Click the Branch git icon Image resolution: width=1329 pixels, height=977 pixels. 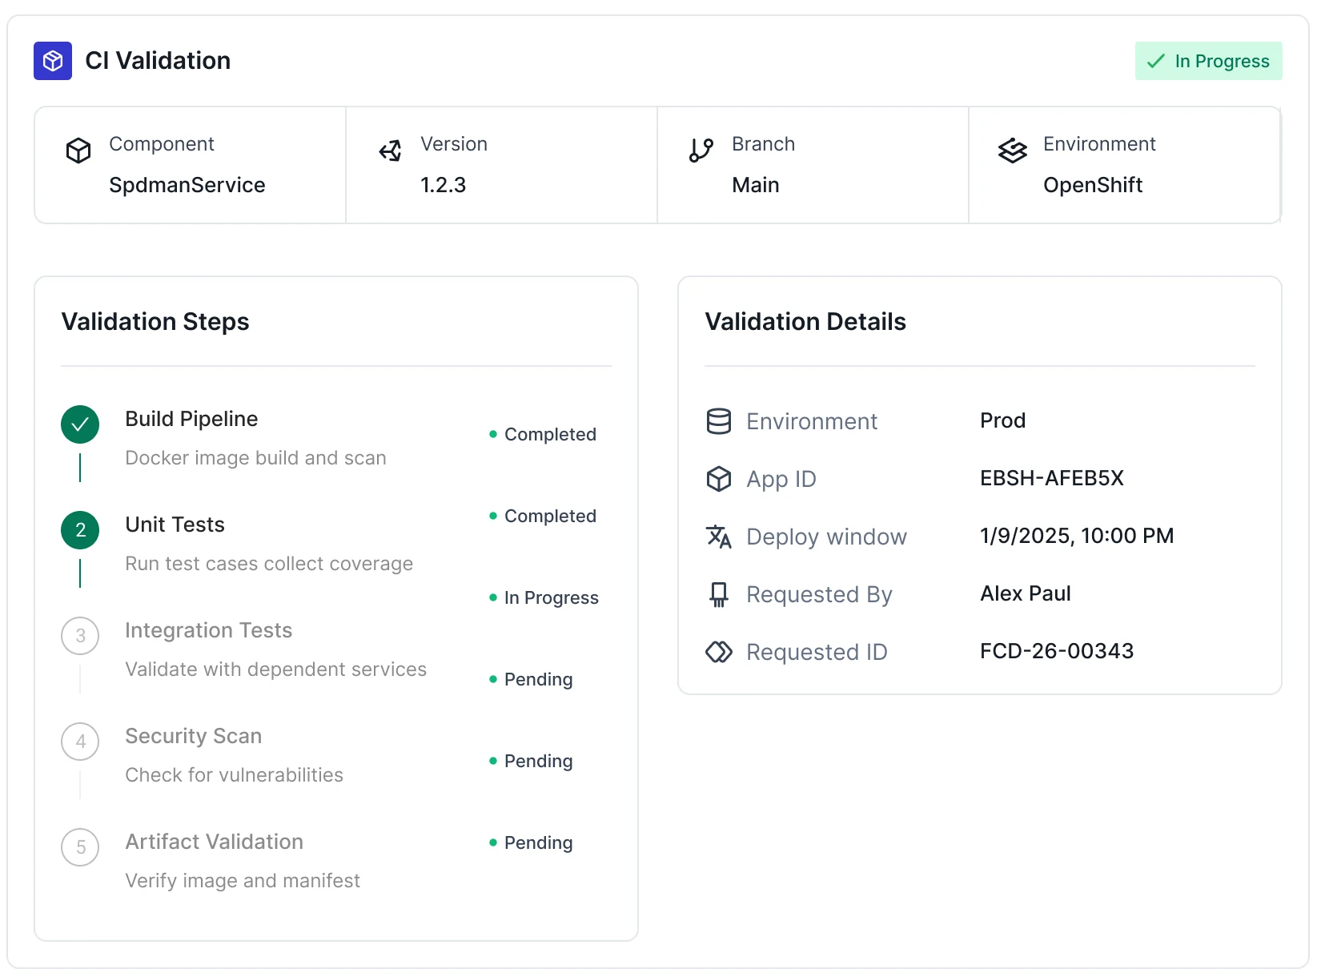(701, 151)
